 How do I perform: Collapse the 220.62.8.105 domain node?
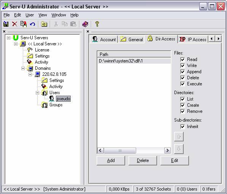click(30, 74)
